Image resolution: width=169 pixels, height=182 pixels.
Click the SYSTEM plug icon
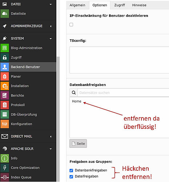pos(5,39)
